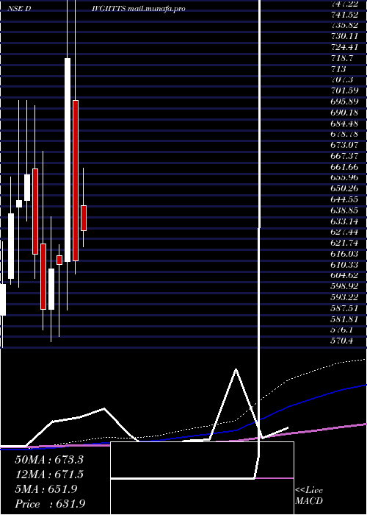Viewport: 367px width, 515px height.
Task: Select the 650.26 price axis label
Action: 344,188
